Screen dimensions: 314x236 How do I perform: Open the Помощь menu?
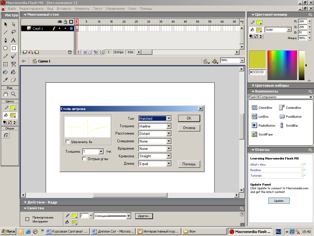146,9
